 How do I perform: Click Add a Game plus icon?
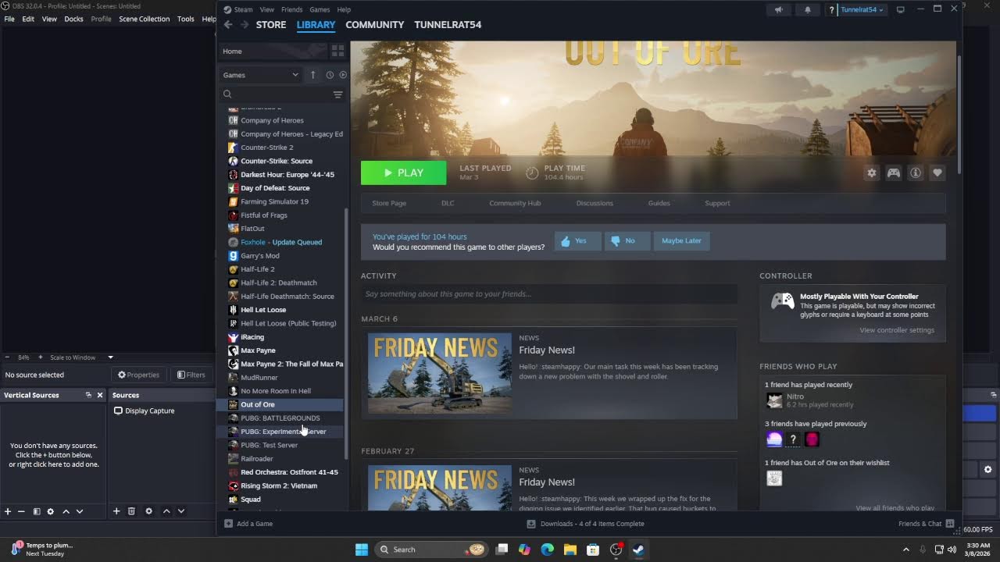(x=228, y=524)
